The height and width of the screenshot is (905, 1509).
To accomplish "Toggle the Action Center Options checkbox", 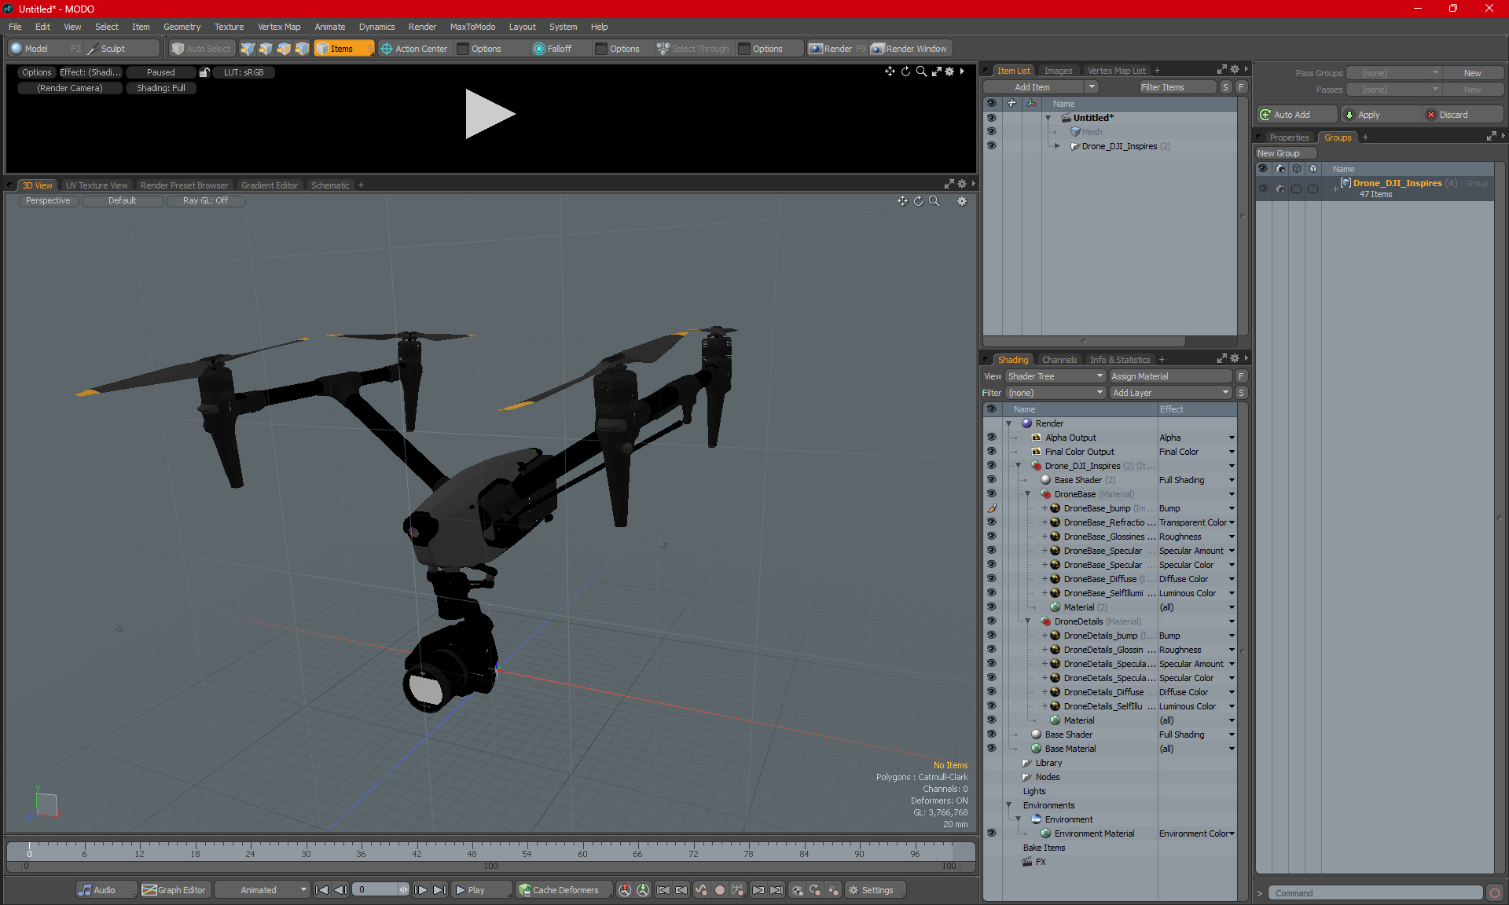I will 463,49.
